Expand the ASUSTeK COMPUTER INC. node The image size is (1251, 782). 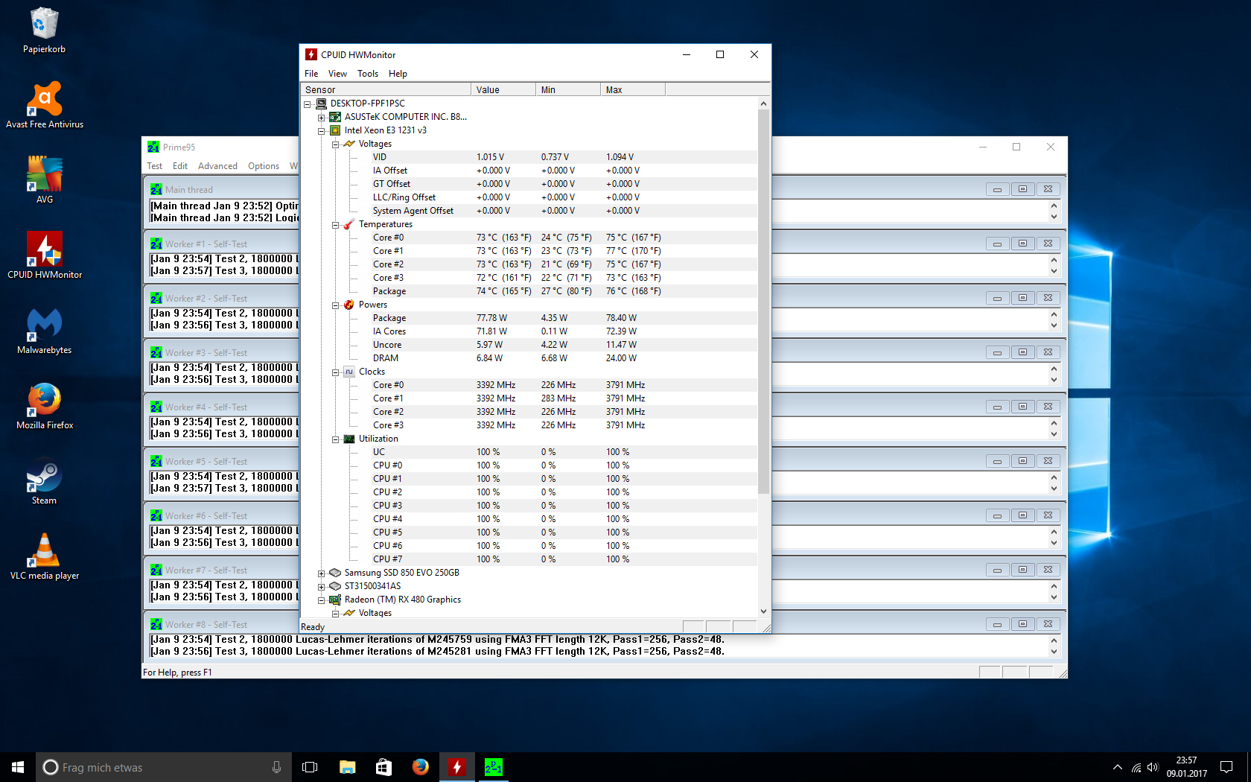pos(322,118)
